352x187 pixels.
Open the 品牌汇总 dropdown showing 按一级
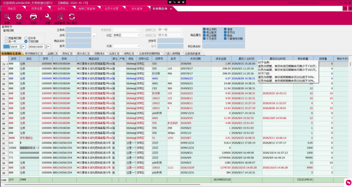[x=170, y=30]
